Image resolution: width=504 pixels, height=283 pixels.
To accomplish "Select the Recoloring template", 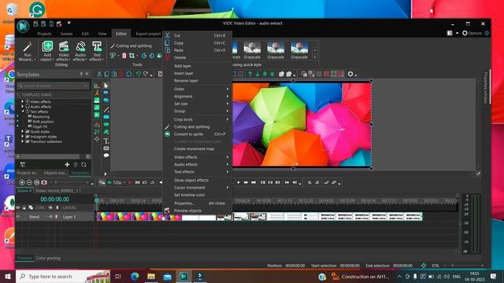I will click(x=41, y=117).
